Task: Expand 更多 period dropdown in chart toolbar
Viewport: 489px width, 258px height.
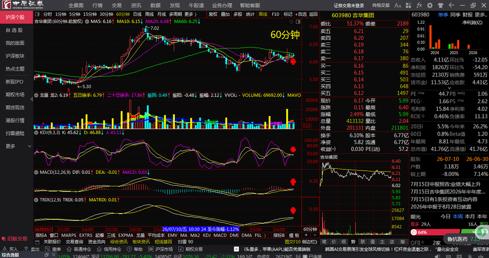Action: 190,14
